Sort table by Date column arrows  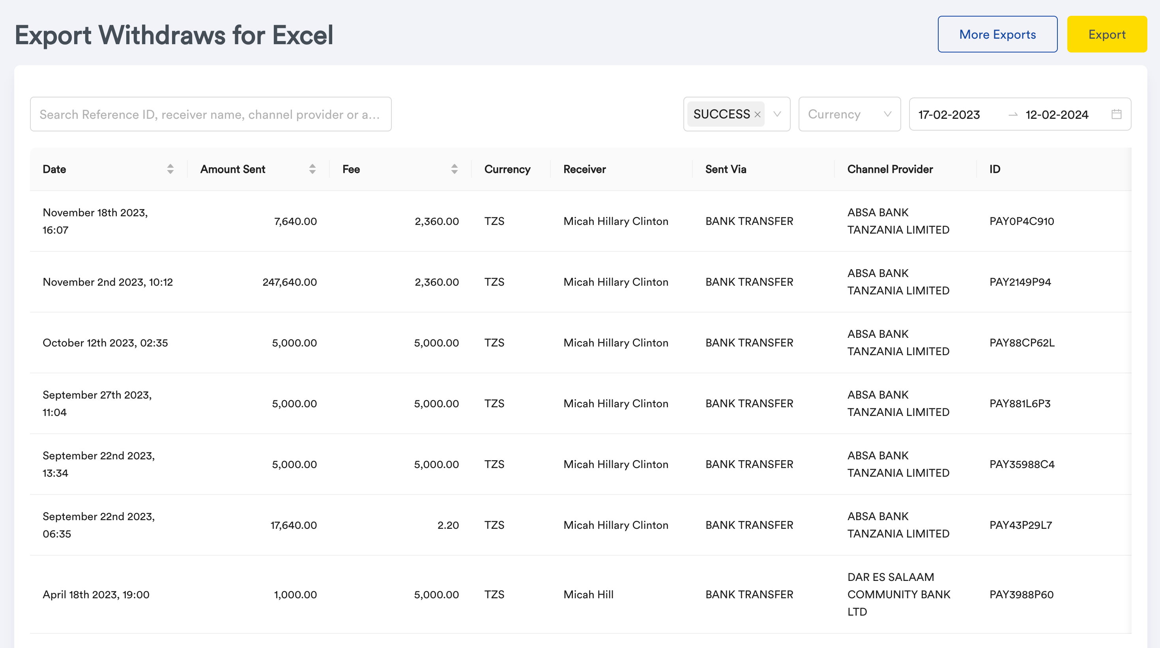coord(170,169)
